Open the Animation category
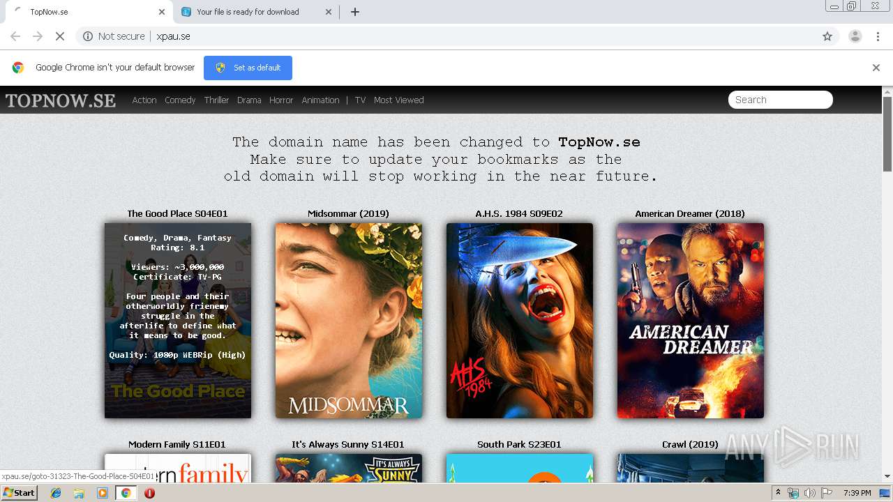This screenshot has height=502, width=893. click(x=320, y=100)
